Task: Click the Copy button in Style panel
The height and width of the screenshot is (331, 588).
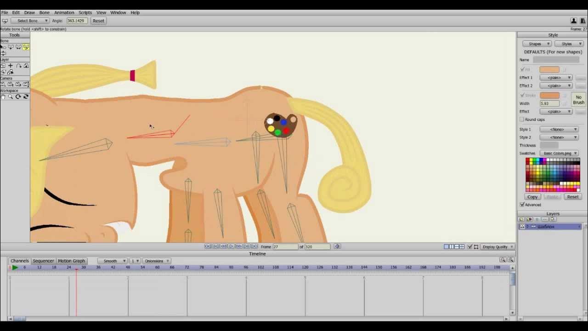Action: (532, 197)
